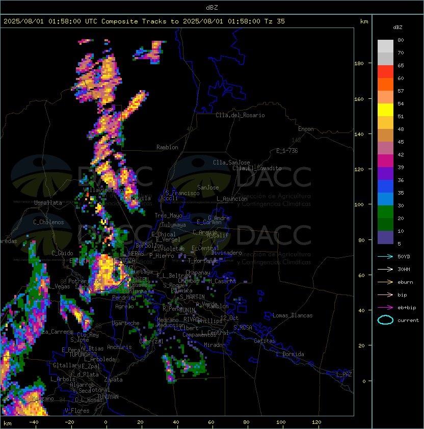Click the Carrizal map label
The width and height of the screenshot is (424, 429).
[151, 341]
